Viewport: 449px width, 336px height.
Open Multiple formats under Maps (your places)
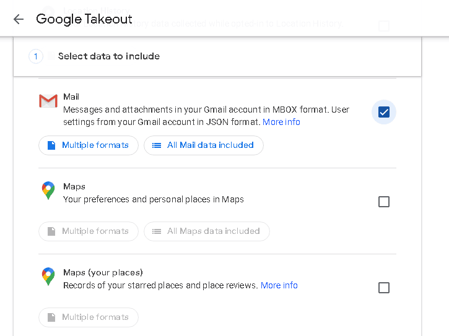tap(89, 317)
